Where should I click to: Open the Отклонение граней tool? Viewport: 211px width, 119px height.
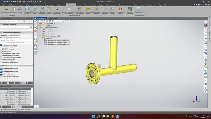88,10
